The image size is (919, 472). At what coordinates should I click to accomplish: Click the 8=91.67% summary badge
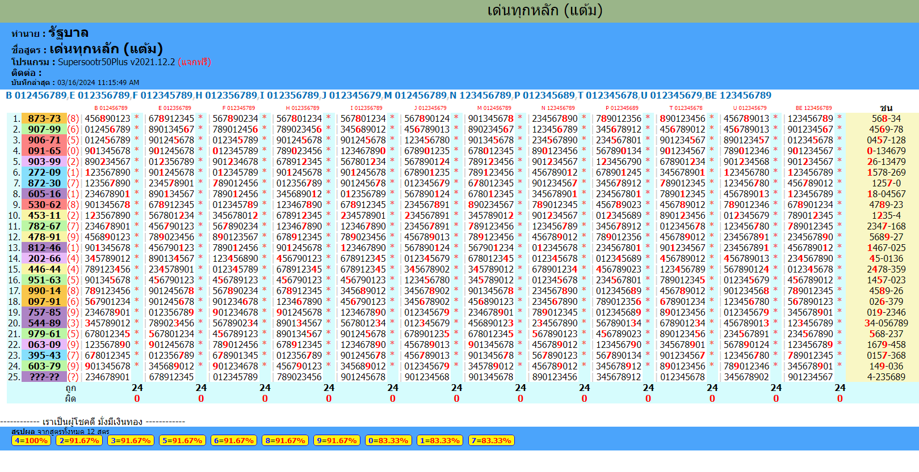point(285,440)
